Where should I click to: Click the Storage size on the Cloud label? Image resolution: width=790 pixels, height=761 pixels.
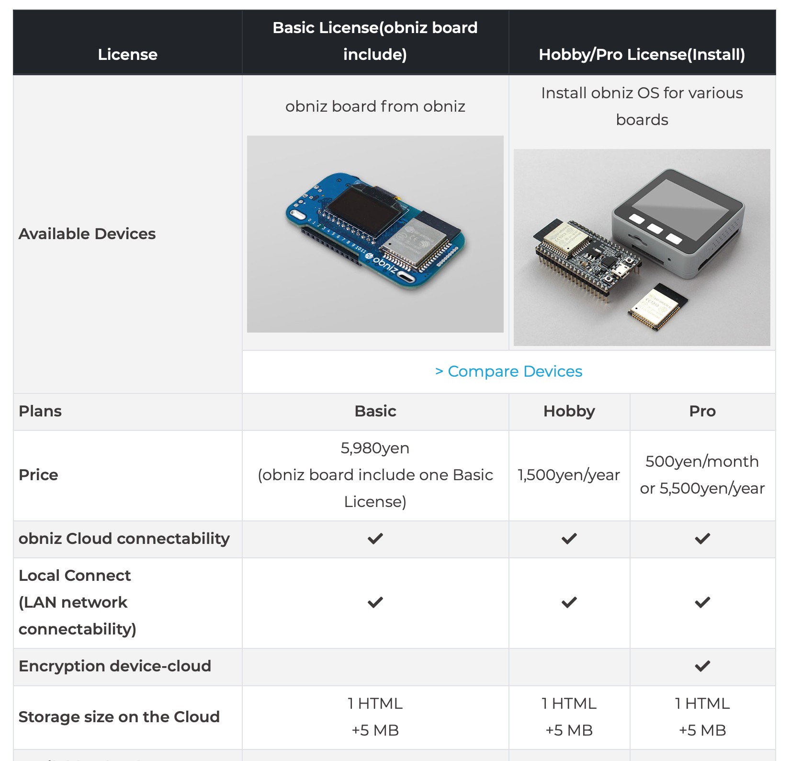pos(119,717)
